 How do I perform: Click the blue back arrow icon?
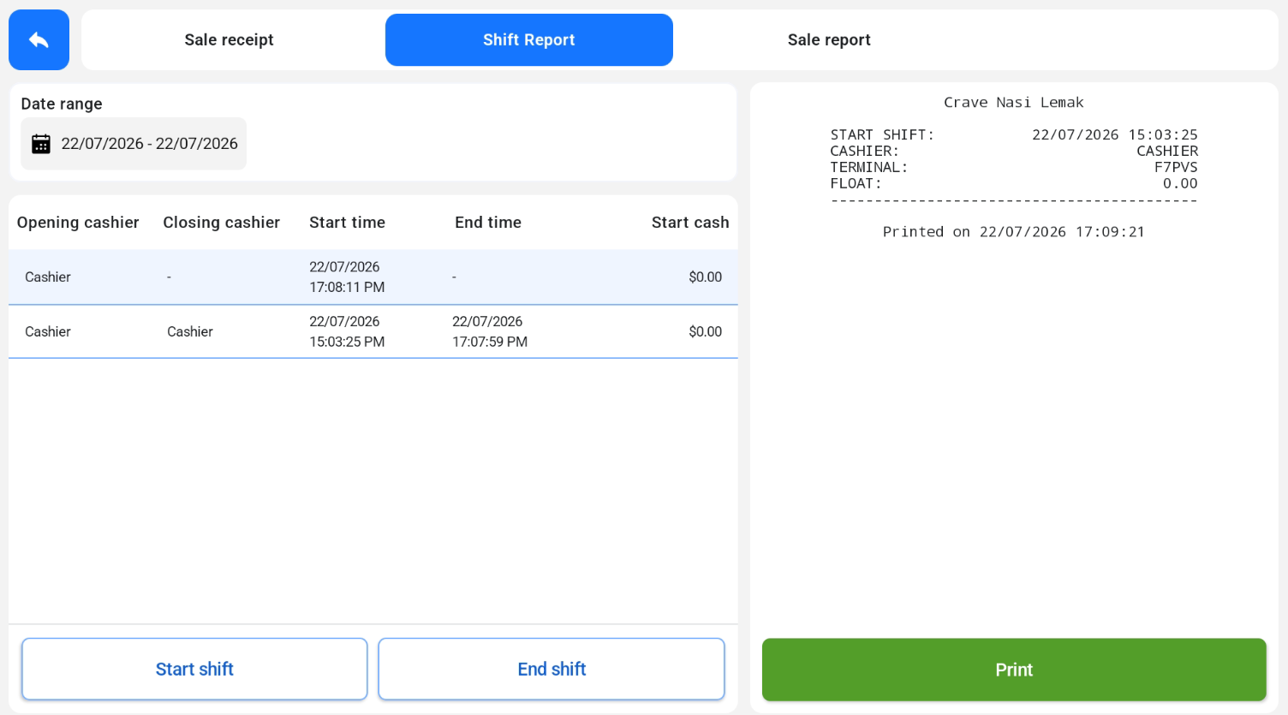coord(39,39)
